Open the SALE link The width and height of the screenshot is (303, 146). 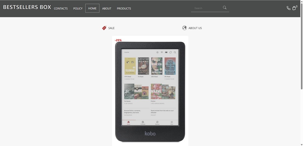click(111, 28)
